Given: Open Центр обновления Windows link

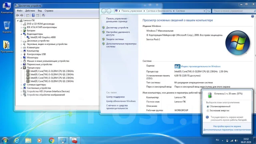Looking at the screenshot, I should click(121, 101).
